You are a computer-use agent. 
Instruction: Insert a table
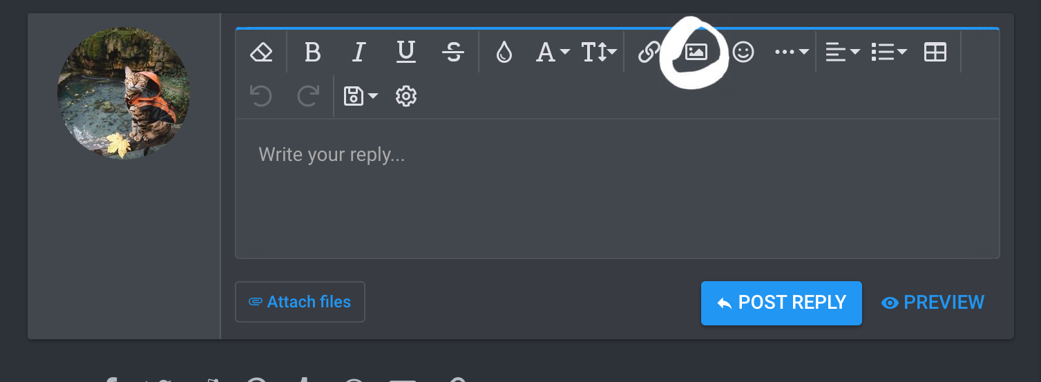(x=935, y=52)
